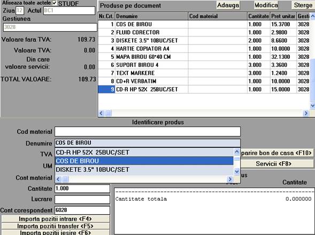Click the Adauga button
This screenshot has width=315, height=235.
click(228, 5)
